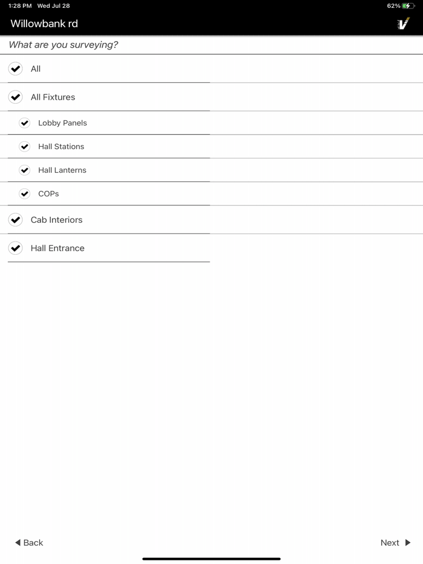Toggle the Cab Interiors checkbox
This screenshot has height=564, width=423.
click(15, 220)
